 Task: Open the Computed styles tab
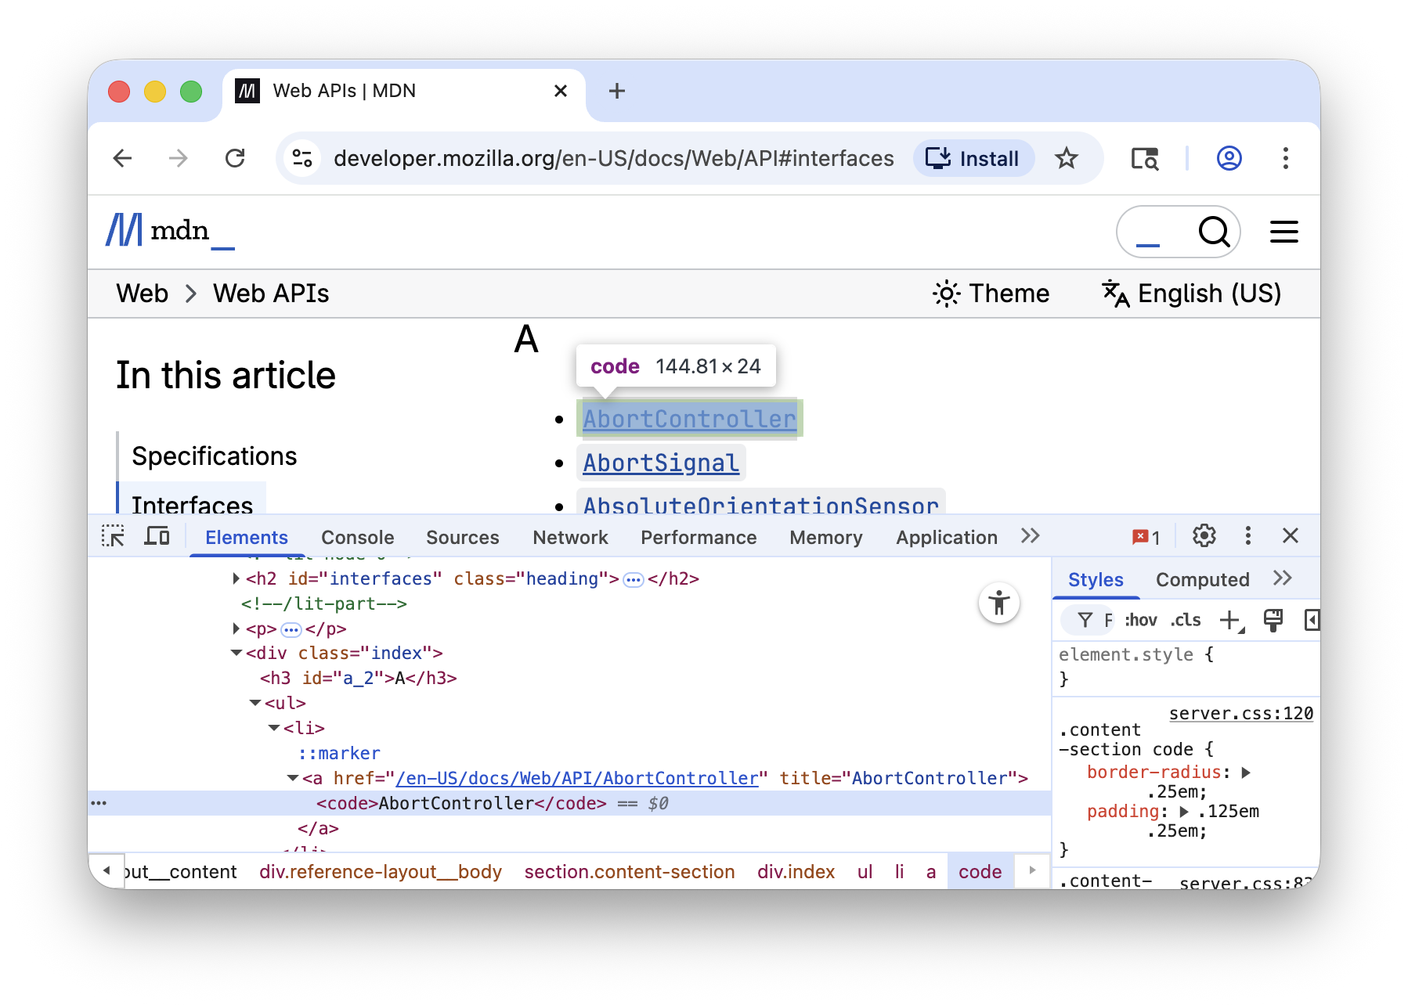point(1202,580)
